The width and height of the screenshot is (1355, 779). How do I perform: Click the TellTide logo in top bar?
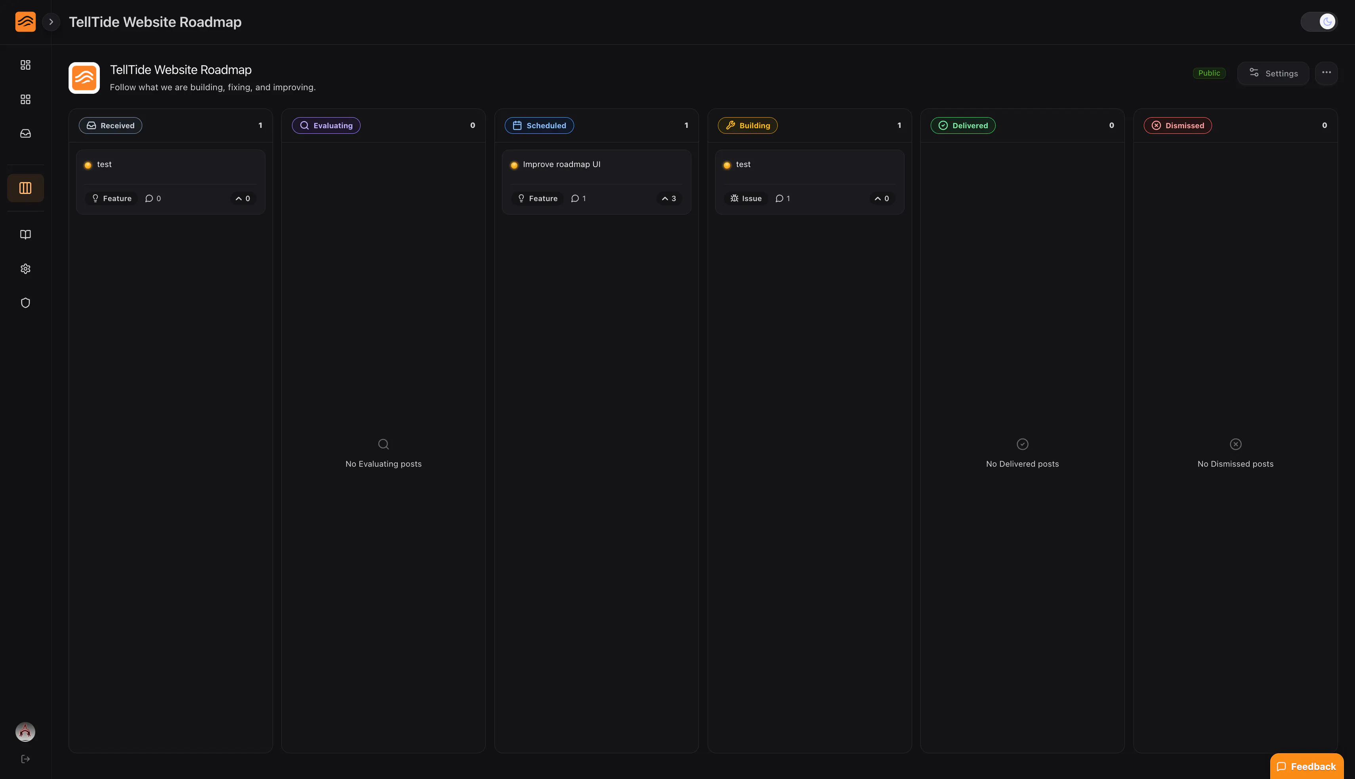(x=25, y=22)
